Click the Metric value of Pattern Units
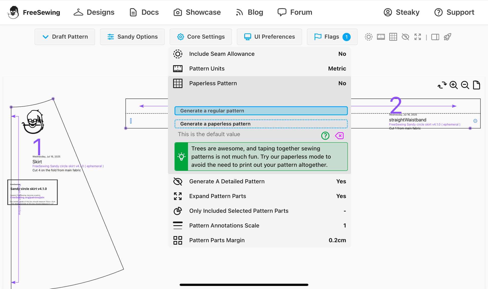Image resolution: width=488 pixels, height=289 pixels. [337, 69]
